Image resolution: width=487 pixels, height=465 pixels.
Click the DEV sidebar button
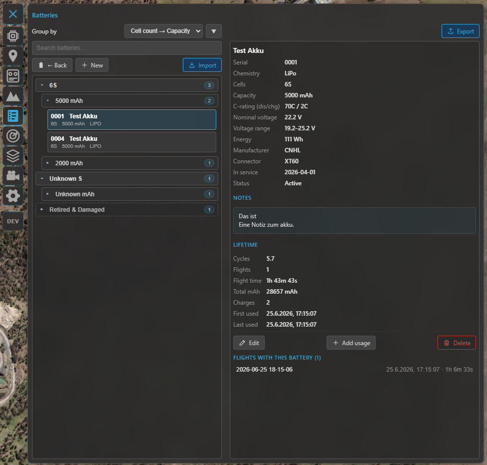12,221
